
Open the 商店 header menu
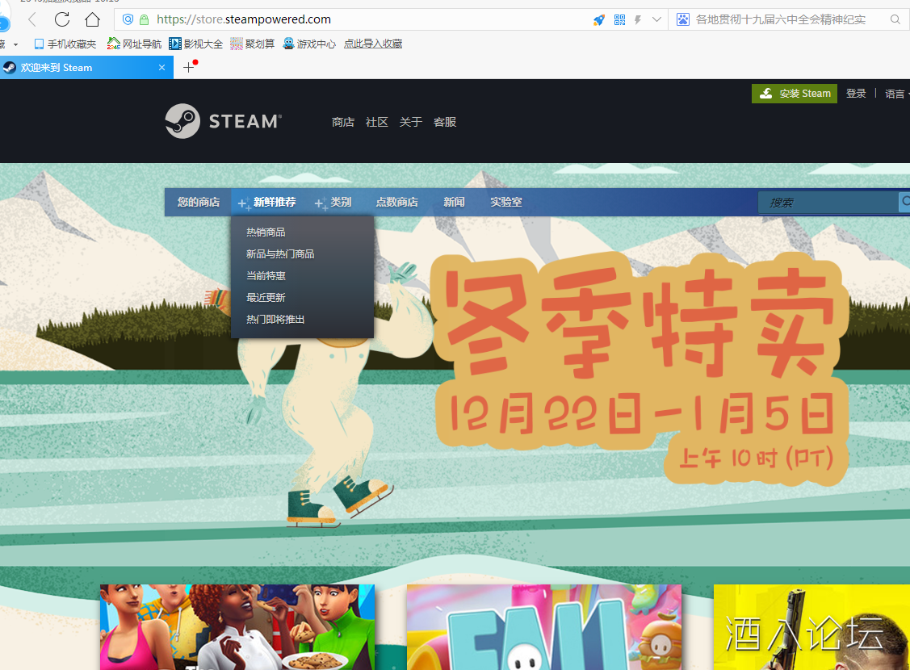coord(343,122)
